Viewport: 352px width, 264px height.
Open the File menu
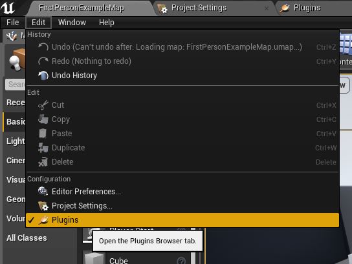tap(12, 23)
